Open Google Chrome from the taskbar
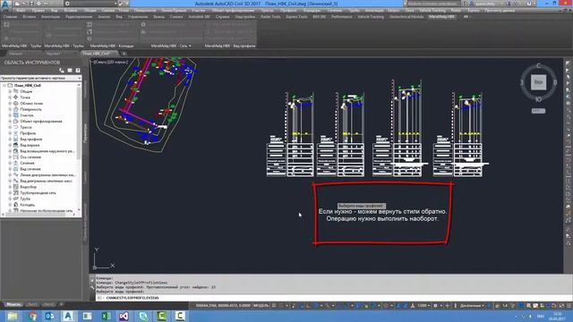The height and width of the screenshot is (322, 573). tap(32, 316)
